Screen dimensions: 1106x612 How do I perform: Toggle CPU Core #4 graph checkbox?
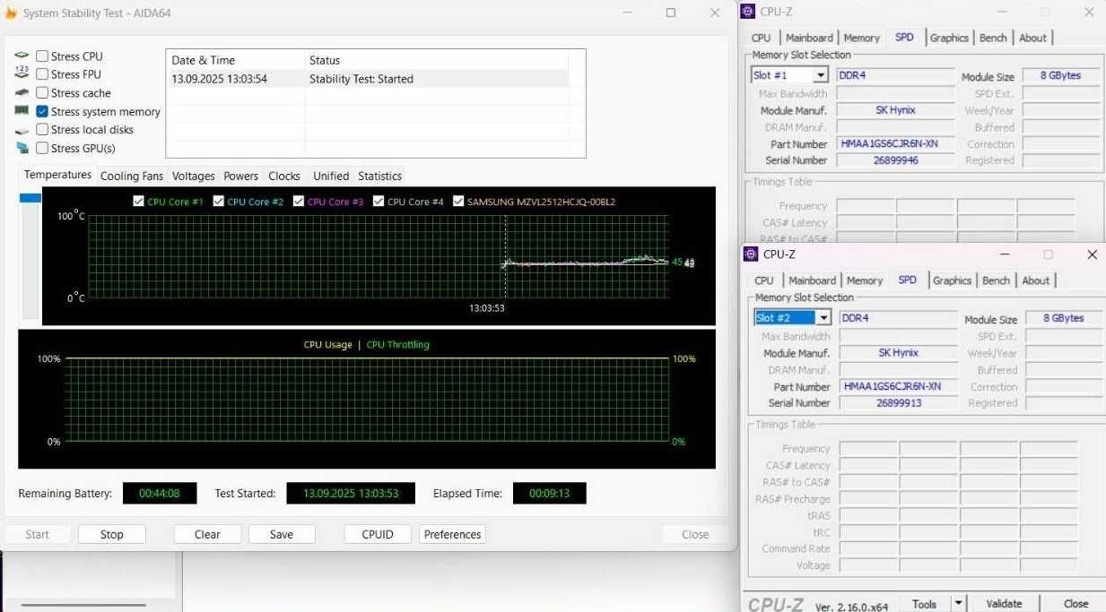379,202
